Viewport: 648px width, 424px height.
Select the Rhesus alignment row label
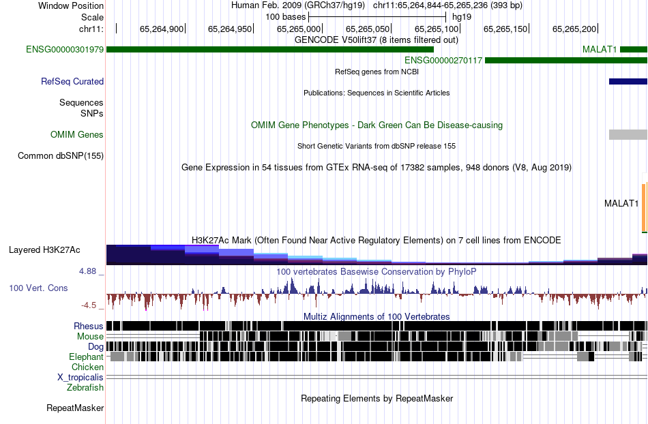pos(89,326)
